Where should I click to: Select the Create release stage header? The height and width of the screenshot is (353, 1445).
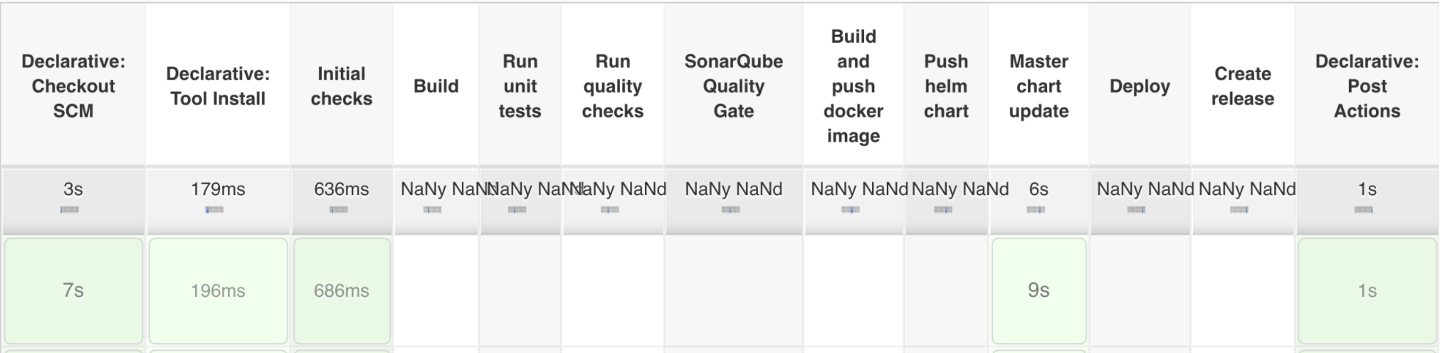pyautogui.click(x=1243, y=86)
